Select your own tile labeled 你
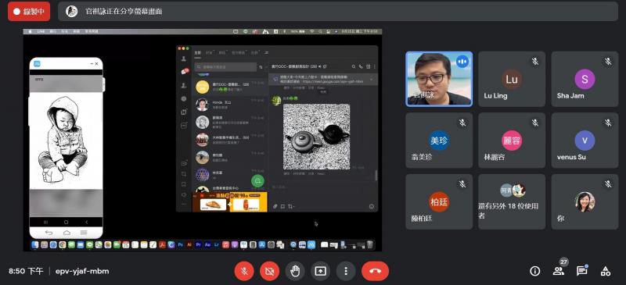The image size is (626, 285). click(585, 201)
